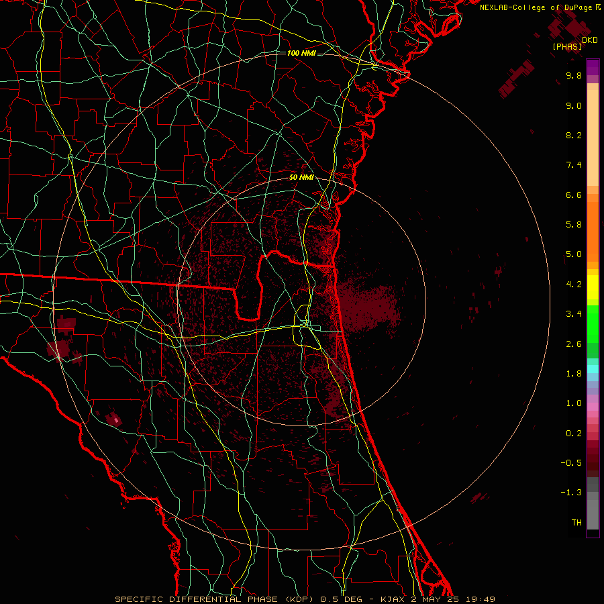Viewport: 604px width, 604px height.
Task: Click the KJAX 2 MAY 25 19:49 timestamp
Action: pos(438,599)
